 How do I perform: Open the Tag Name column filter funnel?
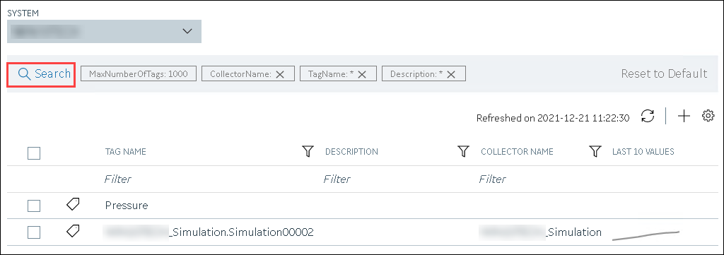tap(308, 151)
